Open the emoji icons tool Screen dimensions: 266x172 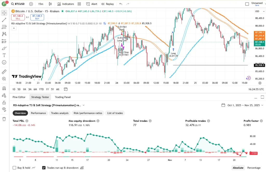tap(4, 62)
